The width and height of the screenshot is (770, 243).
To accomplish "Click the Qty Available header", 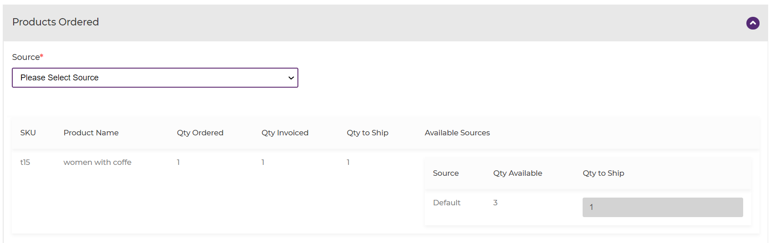I will (x=518, y=173).
